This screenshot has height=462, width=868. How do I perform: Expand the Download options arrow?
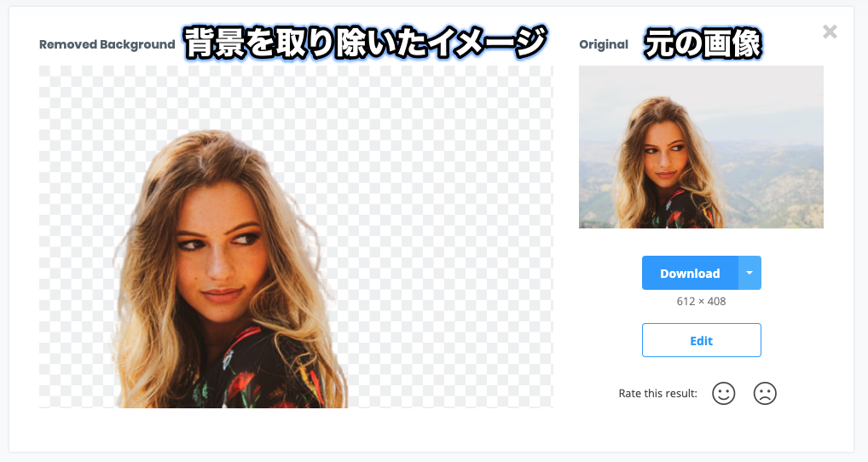click(x=749, y=273)
